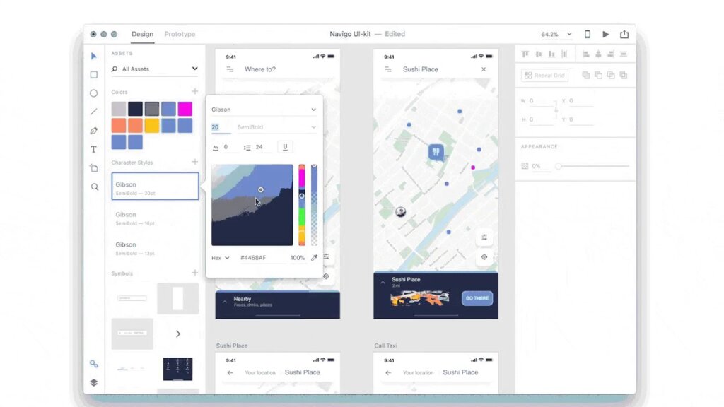Select the Ellipse tool
Screen dimensions: 724x407
(94, 93)
